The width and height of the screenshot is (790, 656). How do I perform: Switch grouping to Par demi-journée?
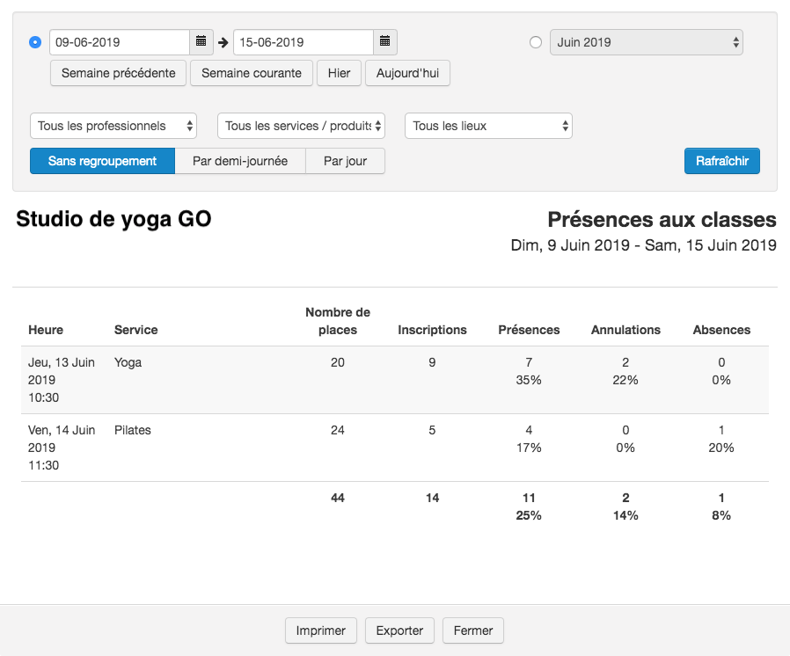(x=240, y=161)
